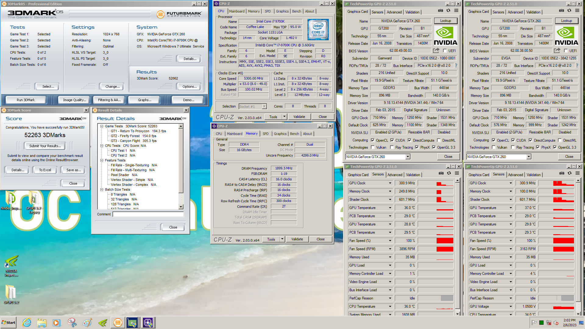This screenshot has width=585, height=329.
Task: Open Tools dropdown arrow in CPU-Z Memory window
Action: (x=282, y=239)
